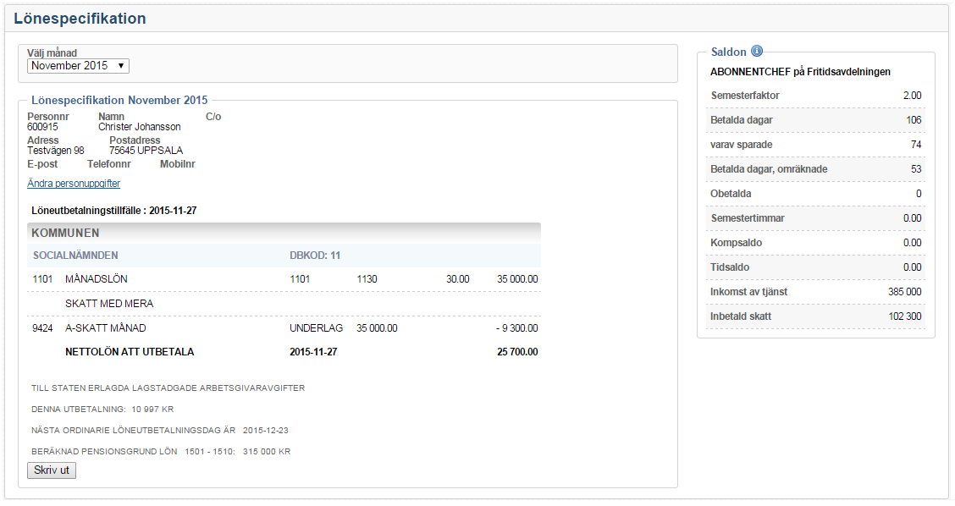Select the BERÄKNAD PENSIONSGRUND LÖN line
This screenshot has width=955, height=506.
[x=161, y=451]
